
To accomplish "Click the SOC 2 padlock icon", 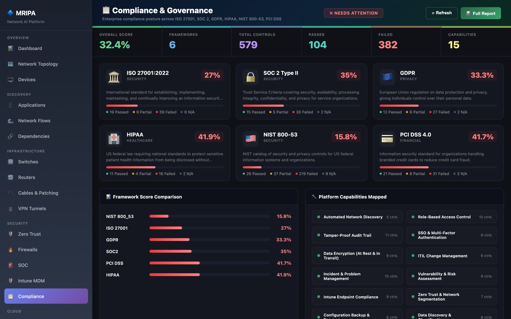I will point(251,77).
